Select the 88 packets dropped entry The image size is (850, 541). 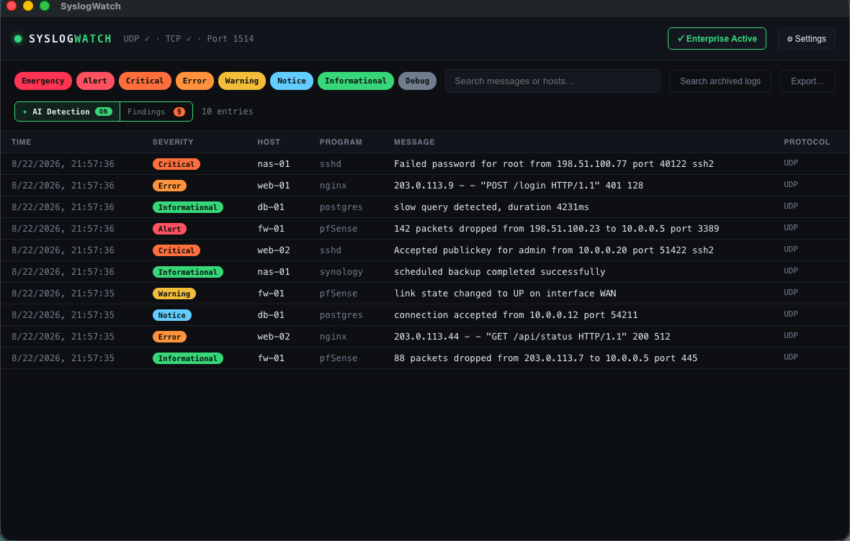click(x=425, y=358)
